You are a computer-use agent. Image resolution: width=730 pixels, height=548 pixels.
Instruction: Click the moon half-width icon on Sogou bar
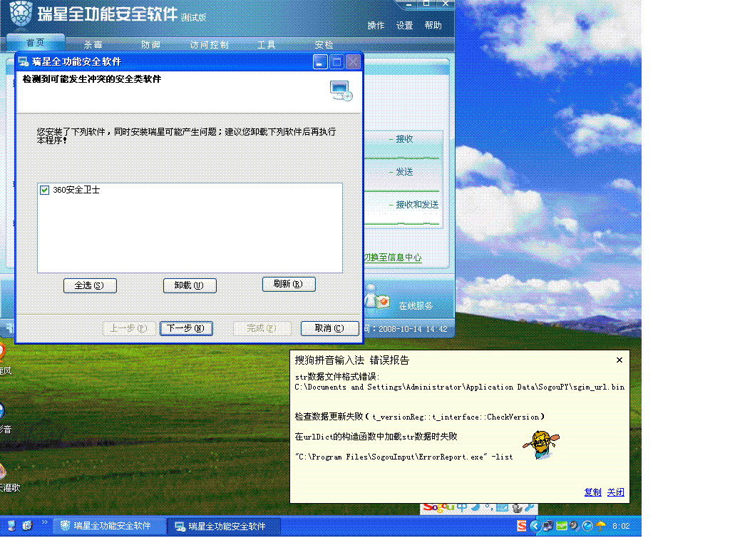[x=475, y=507]
